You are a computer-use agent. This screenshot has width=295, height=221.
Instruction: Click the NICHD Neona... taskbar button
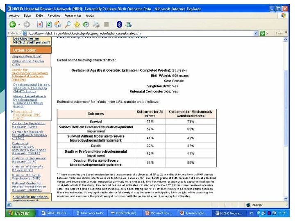[228, 213]
